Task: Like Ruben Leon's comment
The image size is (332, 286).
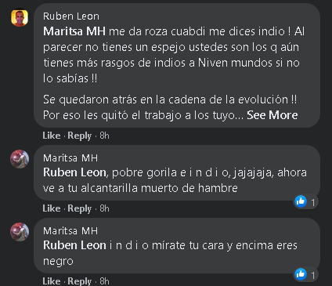Action: 52,136
